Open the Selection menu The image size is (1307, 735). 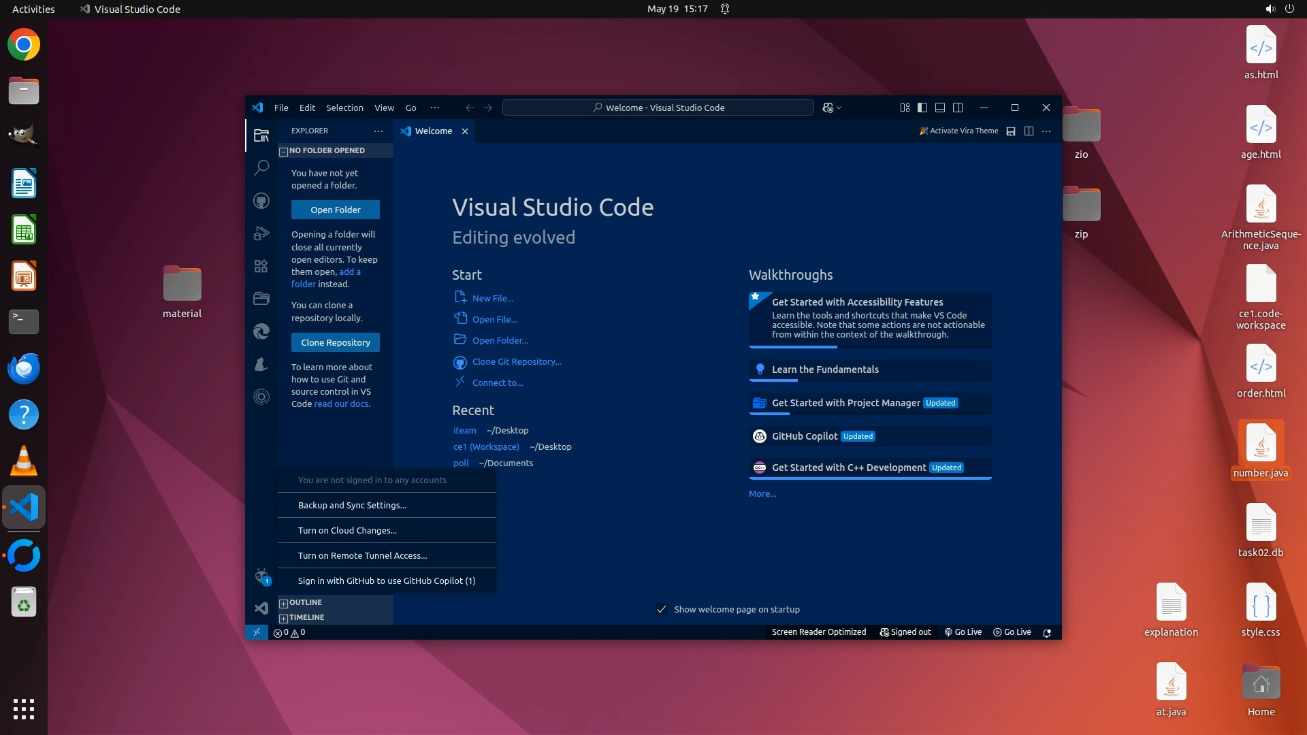click(x=344, y=108)
